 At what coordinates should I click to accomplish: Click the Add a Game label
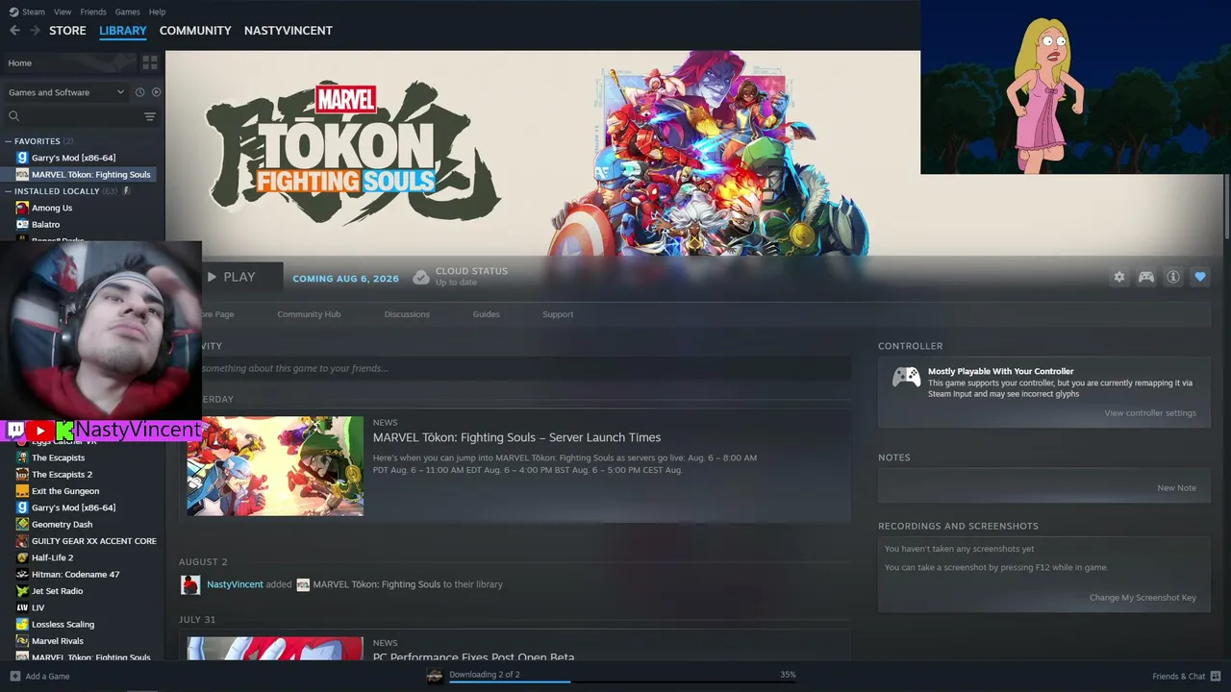tap(47, 677)
